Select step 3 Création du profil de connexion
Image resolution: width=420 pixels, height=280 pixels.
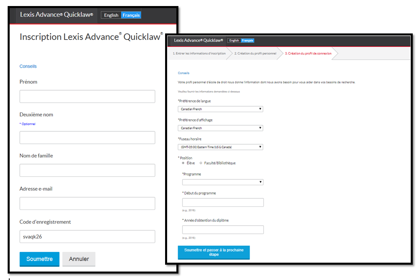click(x=308, y=53)
